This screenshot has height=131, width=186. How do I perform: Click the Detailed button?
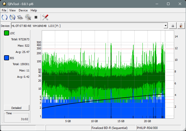[16, 108]
